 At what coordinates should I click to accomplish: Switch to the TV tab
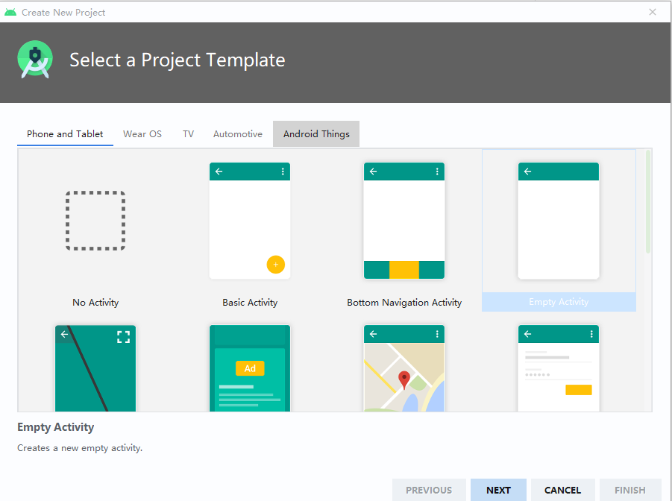pos(188,133)
